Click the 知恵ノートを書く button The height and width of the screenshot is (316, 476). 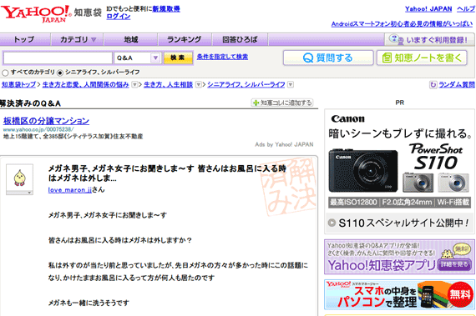(422, 58)
